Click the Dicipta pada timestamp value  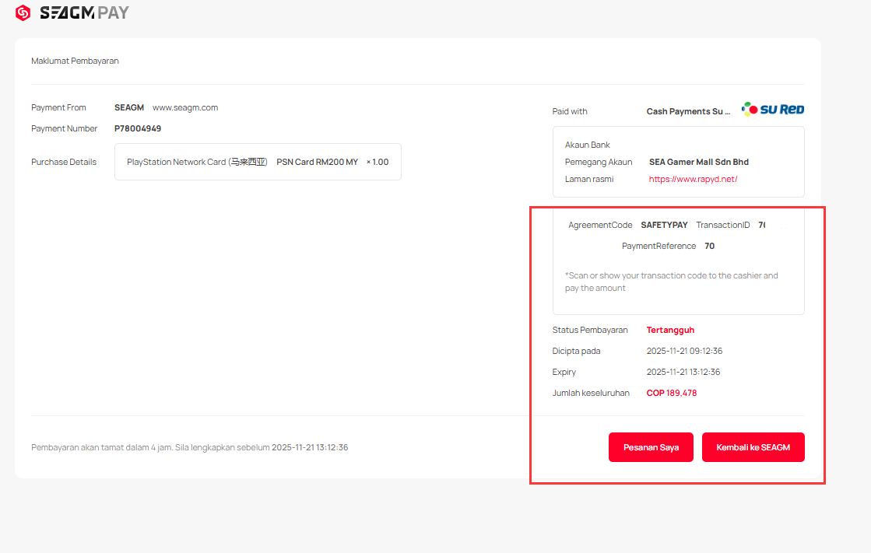(683, 351)
